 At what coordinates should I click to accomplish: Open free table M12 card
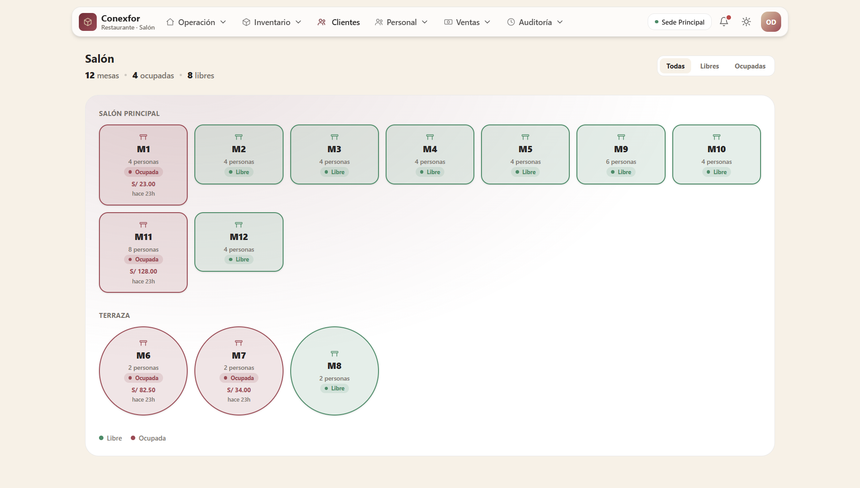click(239, 242)
